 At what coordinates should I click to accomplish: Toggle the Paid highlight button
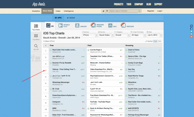click(160, 41)
